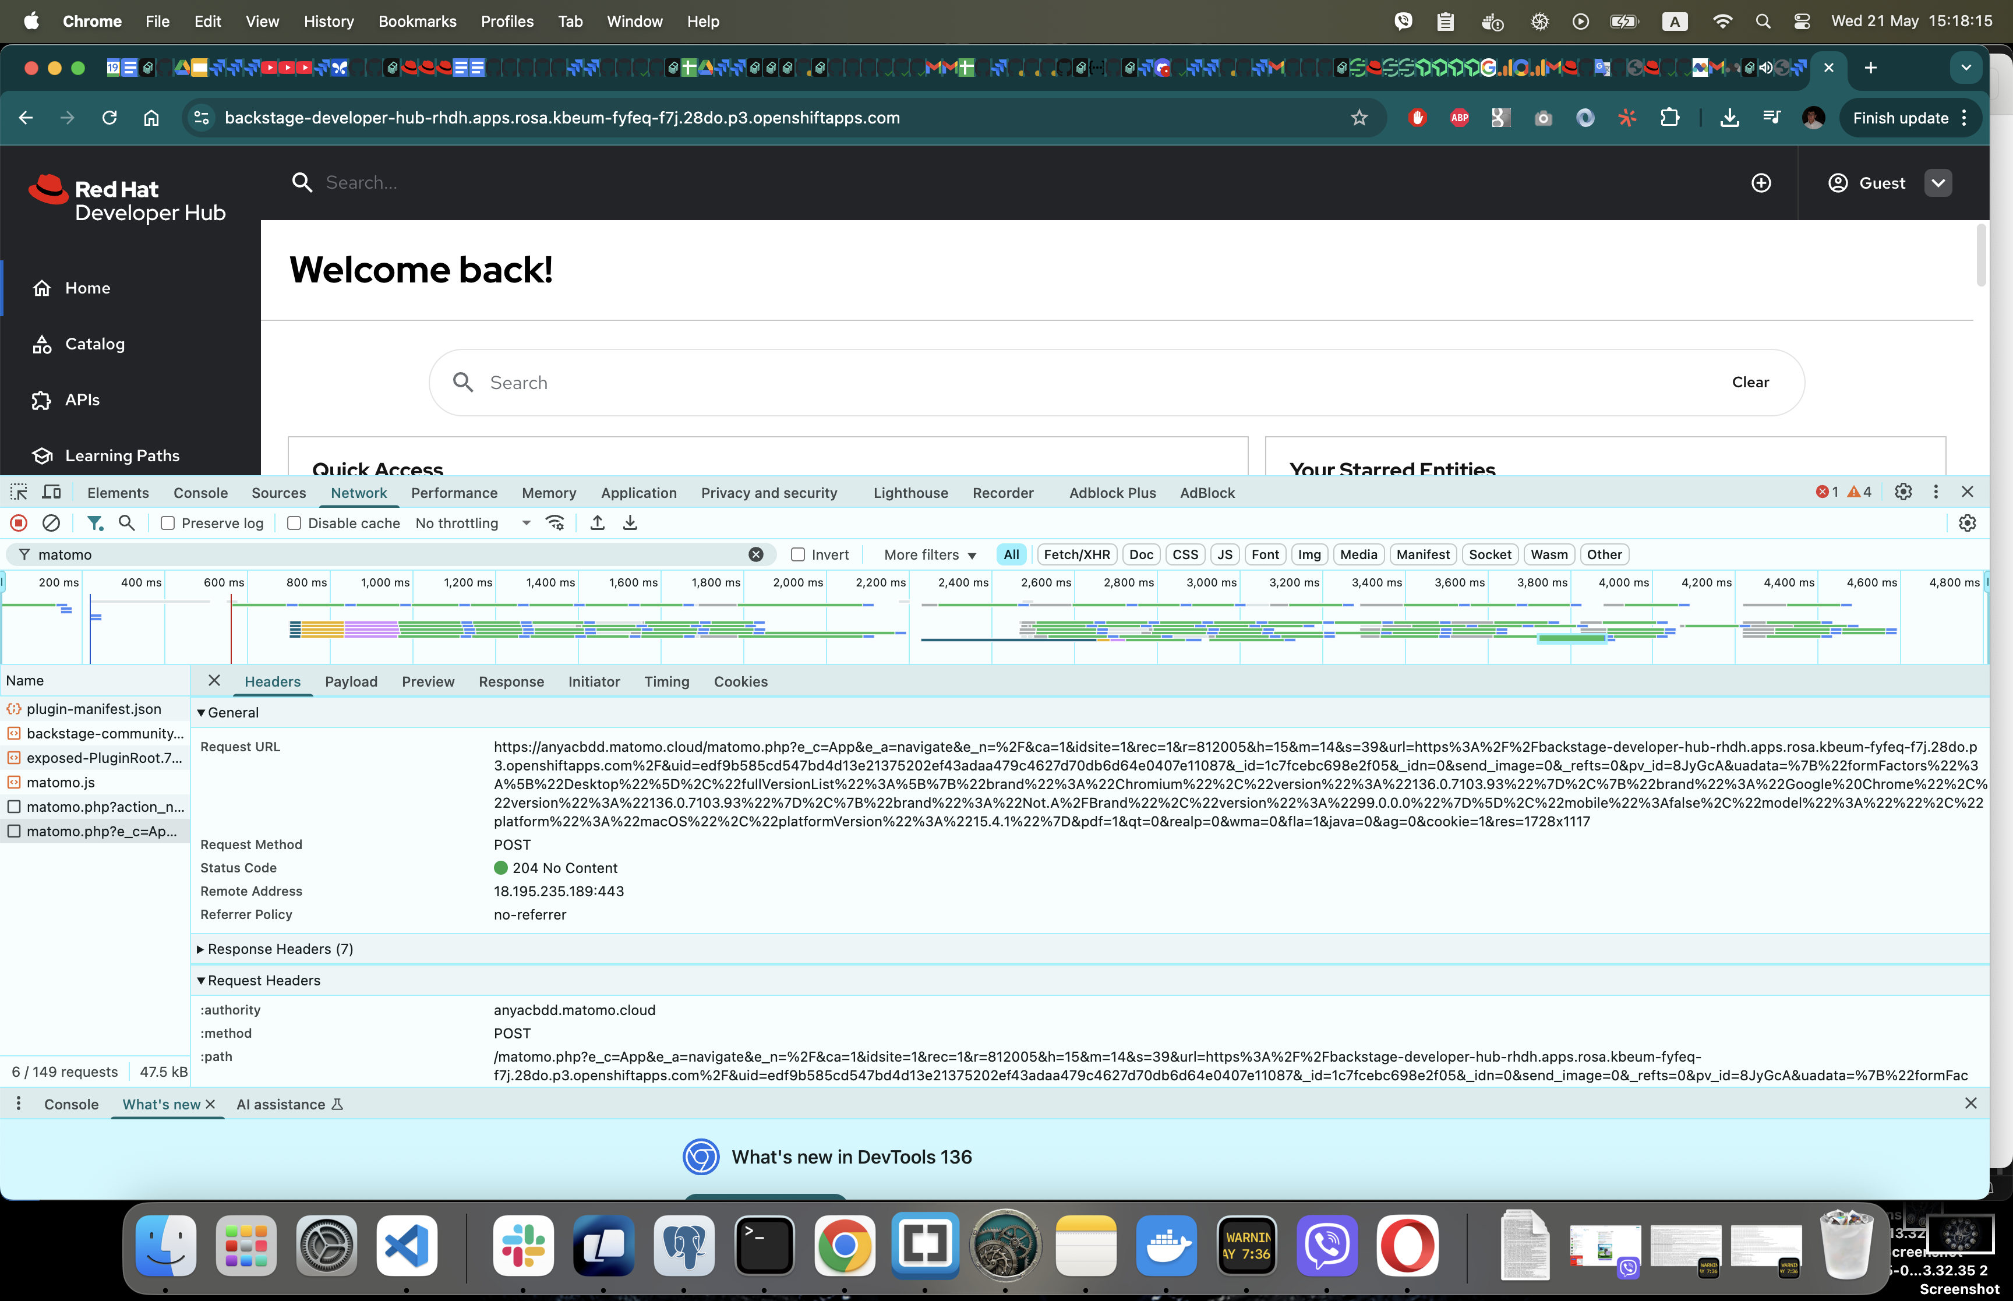Tick the Invert filter checkbox
Image resolution: width=2013 pixels, height=1301 pixels.
[797, 554]
